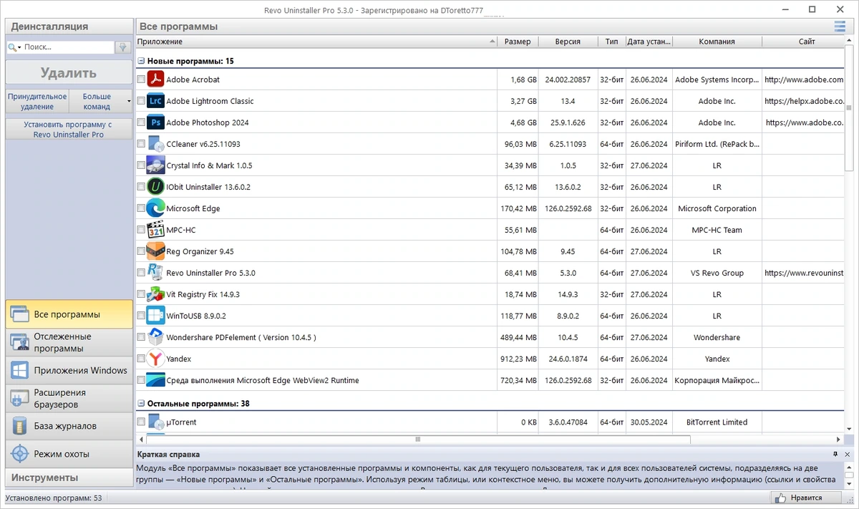This screenshot has width=859, height=509.
Task: Click the MPC-HC 321 icon
Action: [155, 230]
